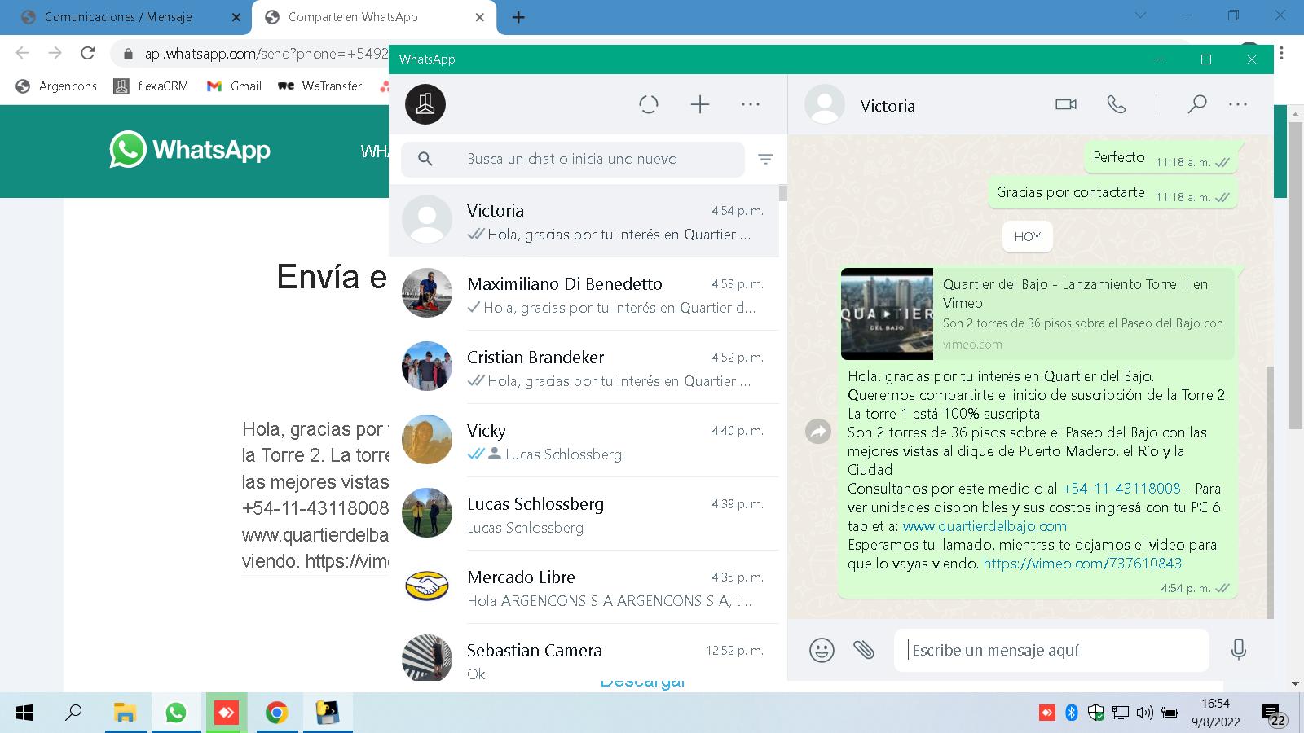
Task: Open conversation menu three dots in header
Action: [1238, 104]
